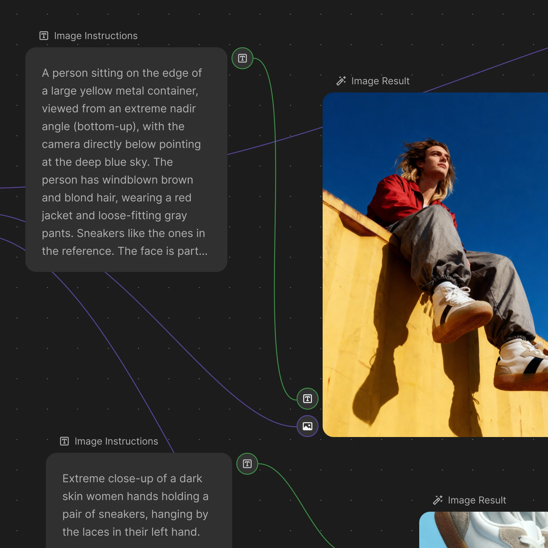Click the green T output port on the top prompt node
548x548 pixels.
(242, 58)
